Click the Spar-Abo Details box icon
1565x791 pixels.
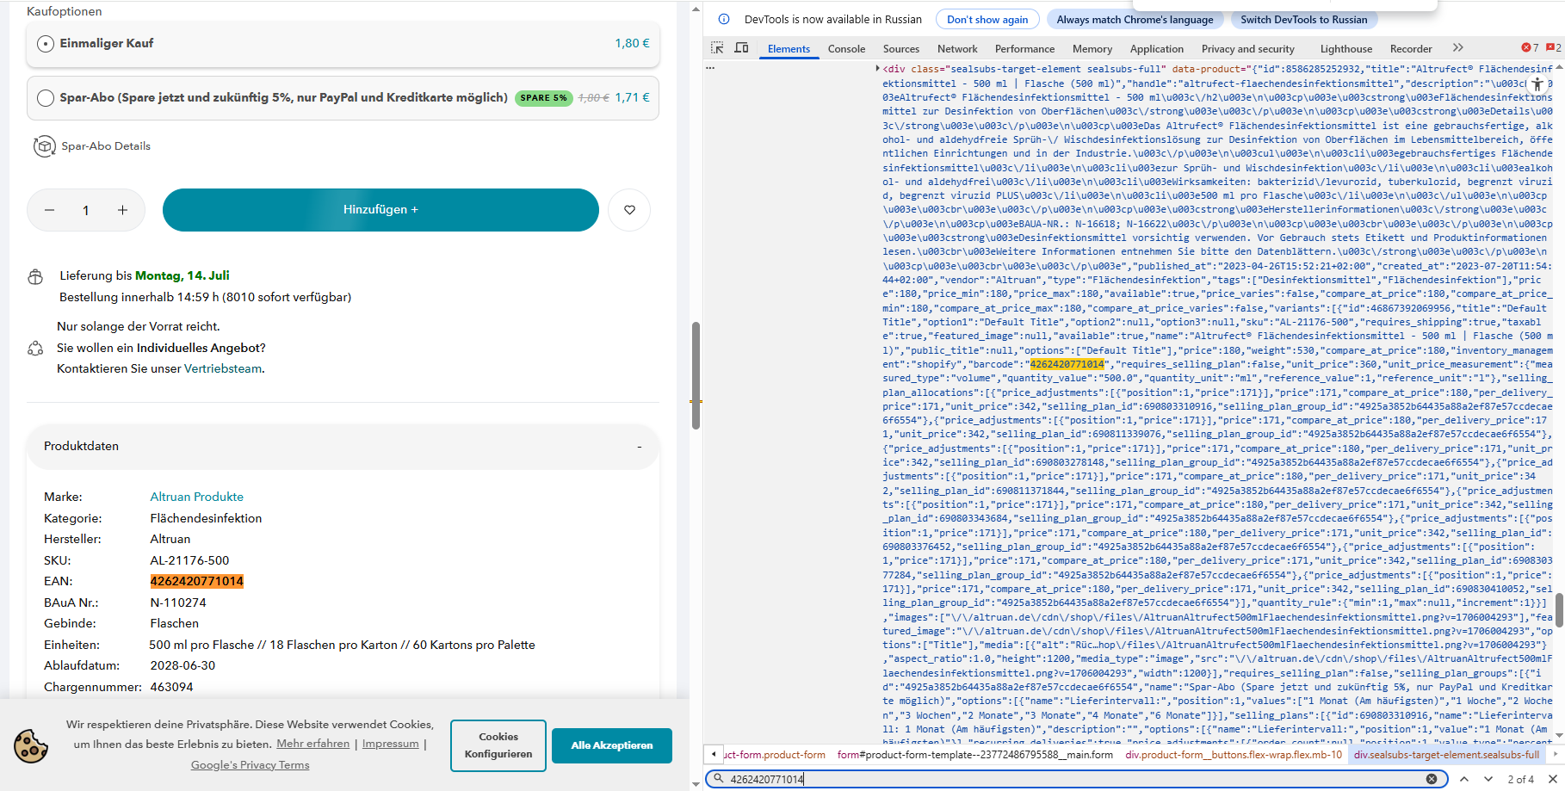tap(44, 146)
